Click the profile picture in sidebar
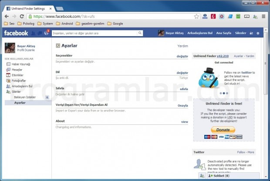The height and width of the screenshot is (181, 270). (10, 48)
